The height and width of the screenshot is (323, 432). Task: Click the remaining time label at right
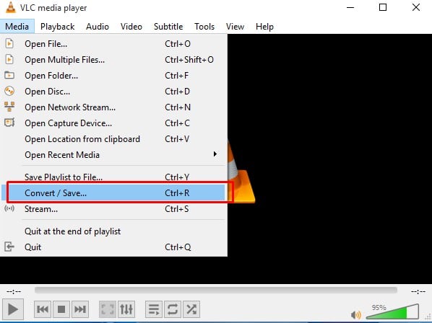(418, 291)
